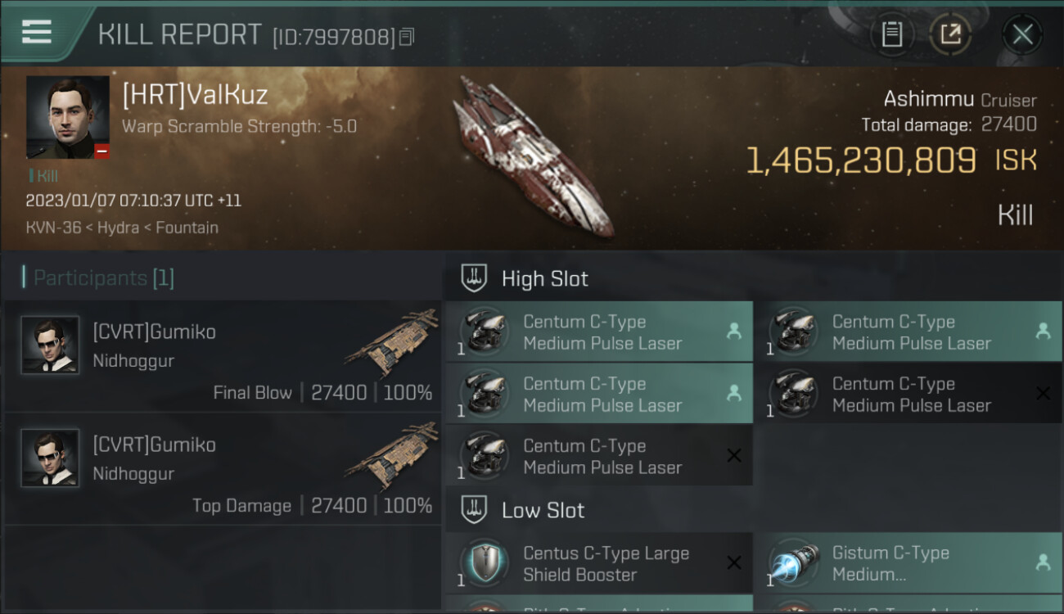This screenshot has height=614, width=1064.
Task: Click the High Slot section icon
Action: [x=475, y=278]
